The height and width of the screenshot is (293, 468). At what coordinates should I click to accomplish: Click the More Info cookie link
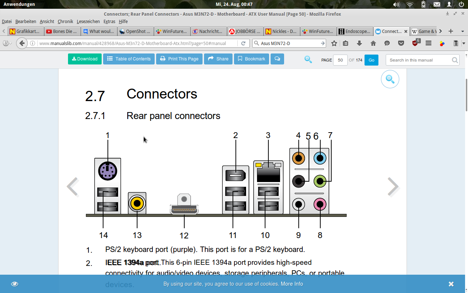click(292, 284)
